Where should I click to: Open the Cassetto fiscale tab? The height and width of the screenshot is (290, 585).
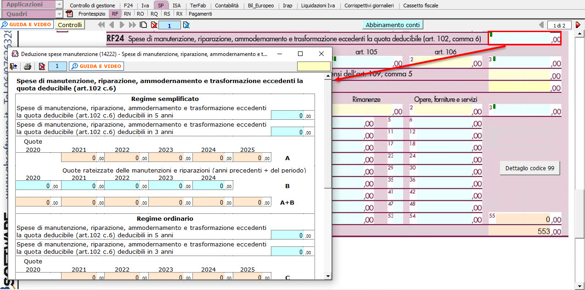tap(421, 6)
